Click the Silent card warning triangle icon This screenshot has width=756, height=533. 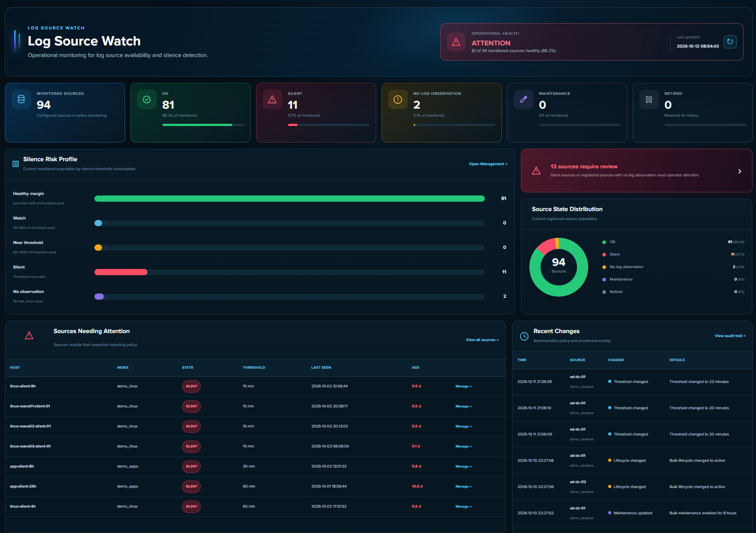click(272, 99)
